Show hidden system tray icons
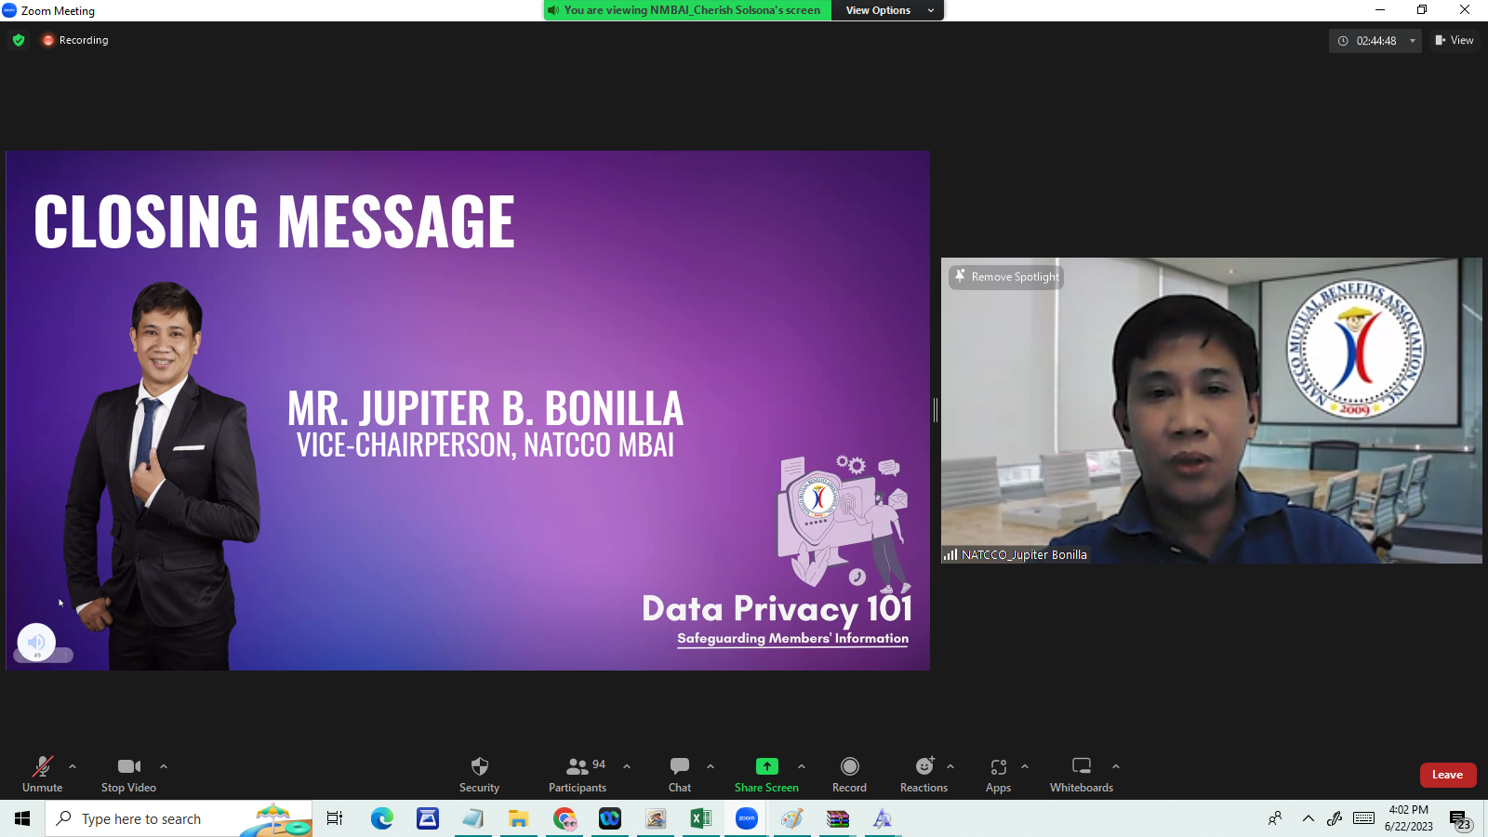This screenshot has width=1488, height=837. (1308, 818)
